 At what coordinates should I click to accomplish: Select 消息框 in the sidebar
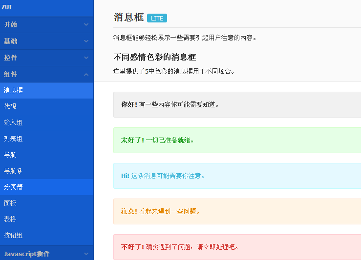(14, 90)
